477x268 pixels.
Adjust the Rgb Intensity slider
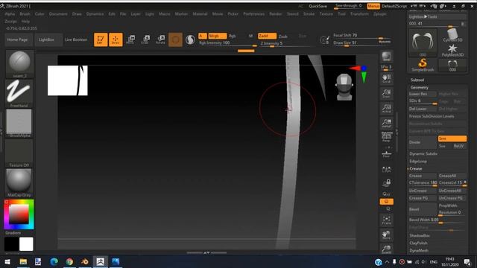point(227,43)
